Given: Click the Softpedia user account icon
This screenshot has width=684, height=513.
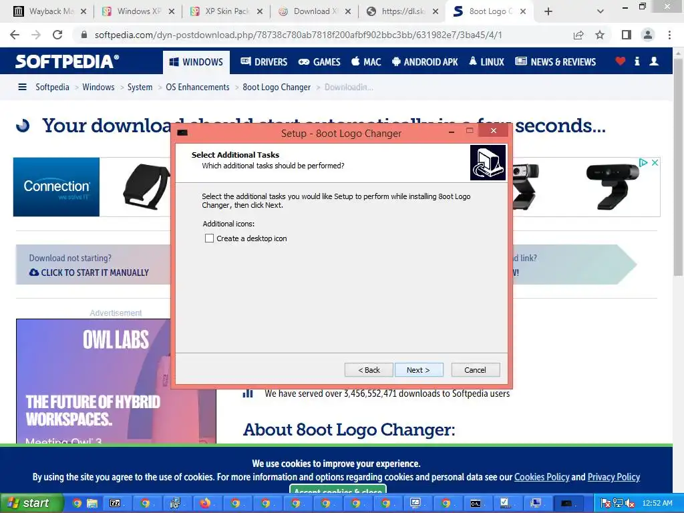Looking at the screenshot, I should (x=654, y=61).
